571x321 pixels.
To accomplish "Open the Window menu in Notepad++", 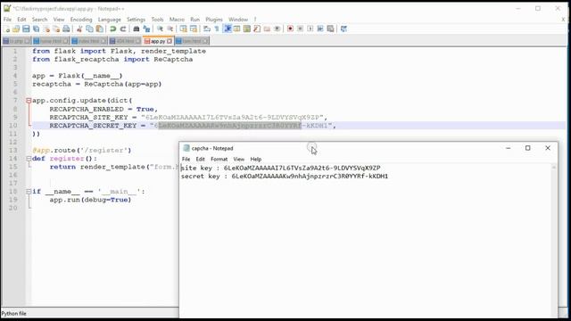I will click(x=238, y=20).
